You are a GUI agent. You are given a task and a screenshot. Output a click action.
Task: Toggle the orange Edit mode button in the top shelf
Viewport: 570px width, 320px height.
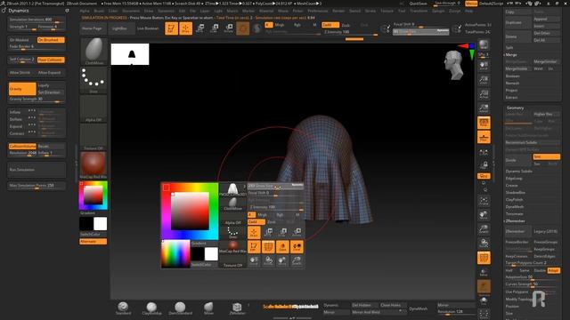[x=171, y=28]
